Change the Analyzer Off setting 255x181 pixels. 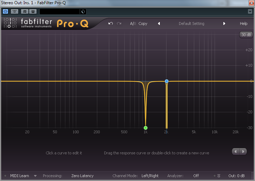point(196,176)
